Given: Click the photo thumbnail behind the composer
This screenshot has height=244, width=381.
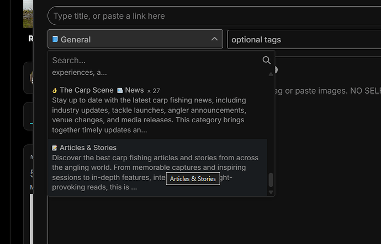Looking at the screenshot, I should pos(28,14).
